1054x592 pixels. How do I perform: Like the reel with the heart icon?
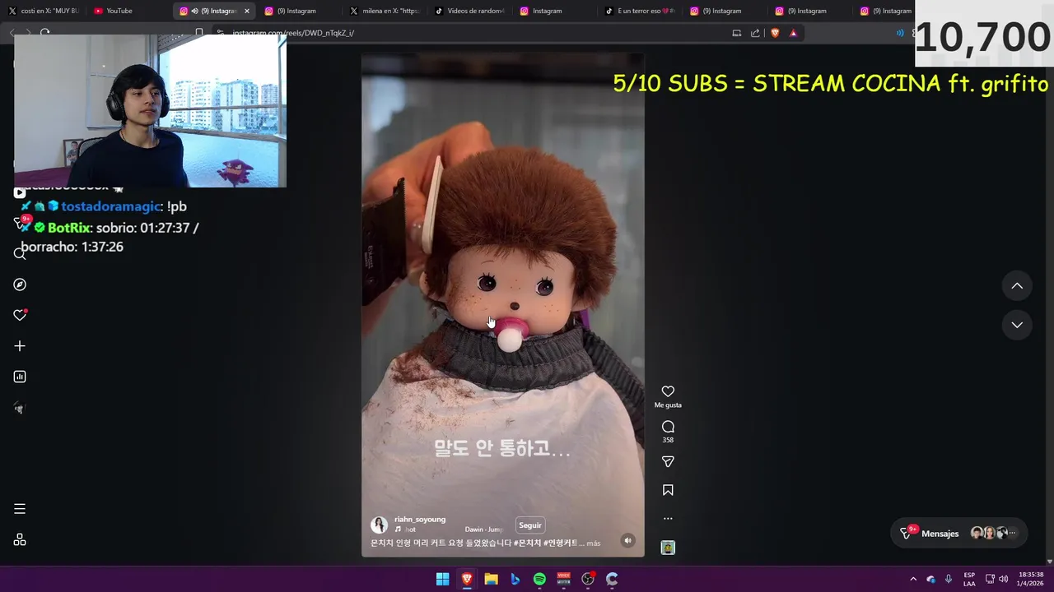pos(668,391)
